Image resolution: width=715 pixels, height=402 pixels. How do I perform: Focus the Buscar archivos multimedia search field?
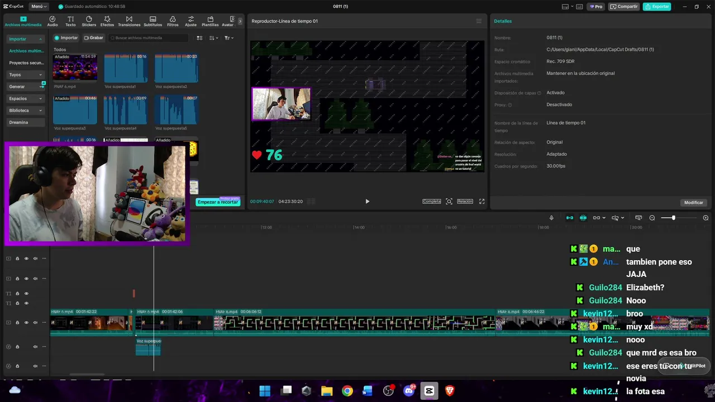[x=149, y=38]
